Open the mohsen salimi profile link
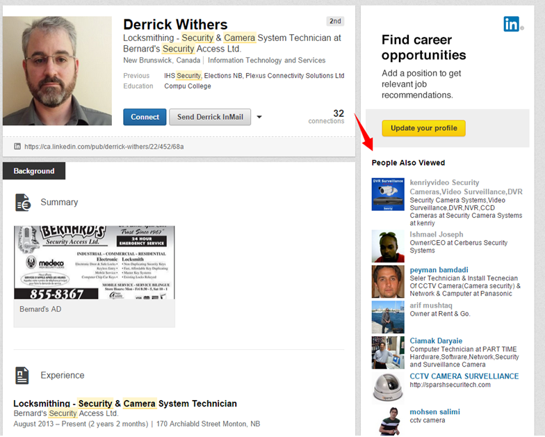Viewport: 545px width, 437px height. click(x=434, y=411)
